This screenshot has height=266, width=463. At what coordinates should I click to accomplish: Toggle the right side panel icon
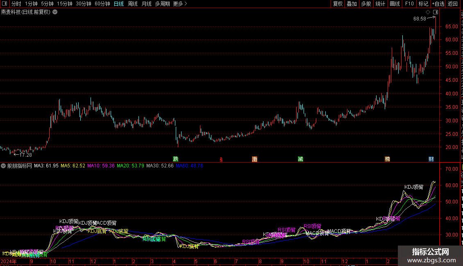pos(436,12)
